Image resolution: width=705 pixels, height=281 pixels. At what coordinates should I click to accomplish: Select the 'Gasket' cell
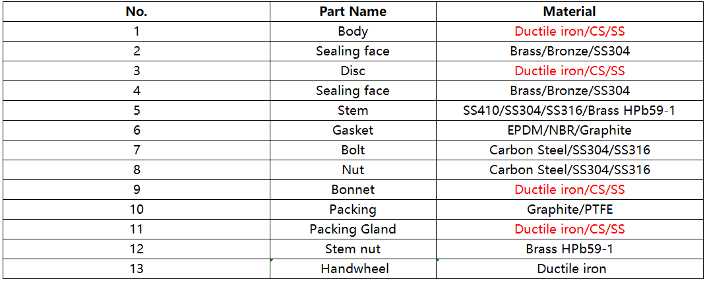coord(353,130)
